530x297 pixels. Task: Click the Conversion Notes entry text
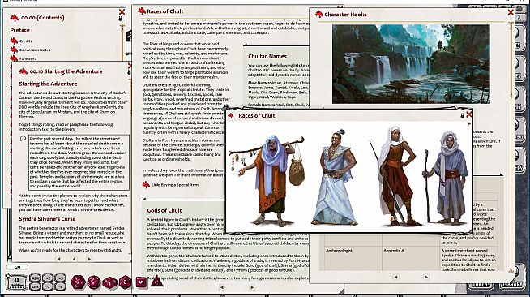pos(35,49)
